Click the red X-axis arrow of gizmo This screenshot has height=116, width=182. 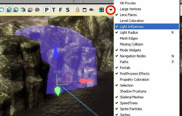pyautogui.click(x=87, y=81)
